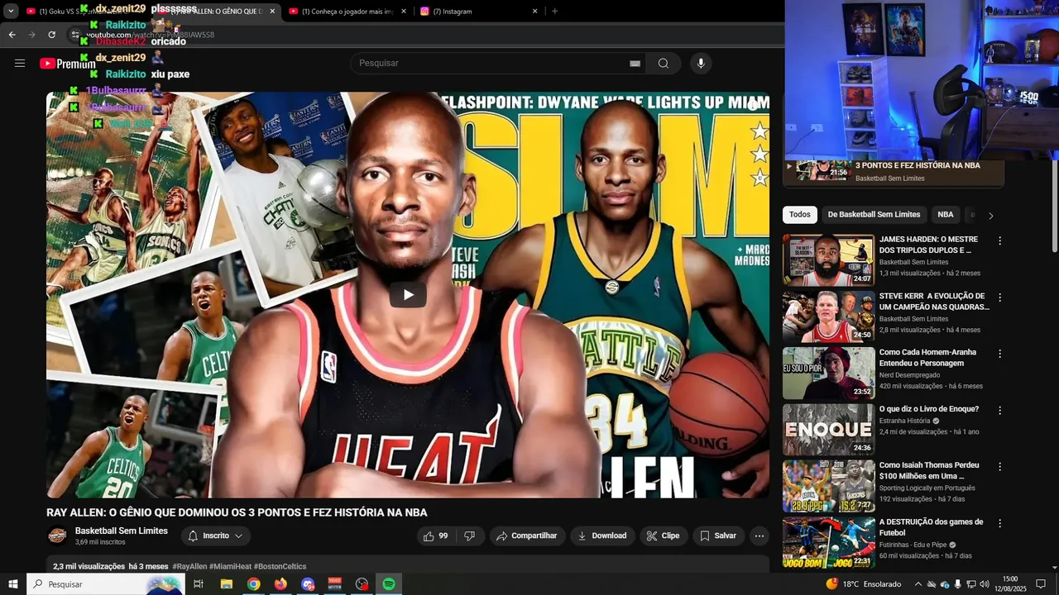This screenshot has height=595, width=1059.
Task: Open Task View on taskbar
Action: coord(199,584)
